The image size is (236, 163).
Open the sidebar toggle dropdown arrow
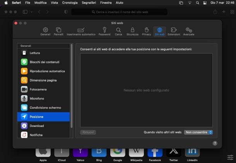click(x=31, y=12)
